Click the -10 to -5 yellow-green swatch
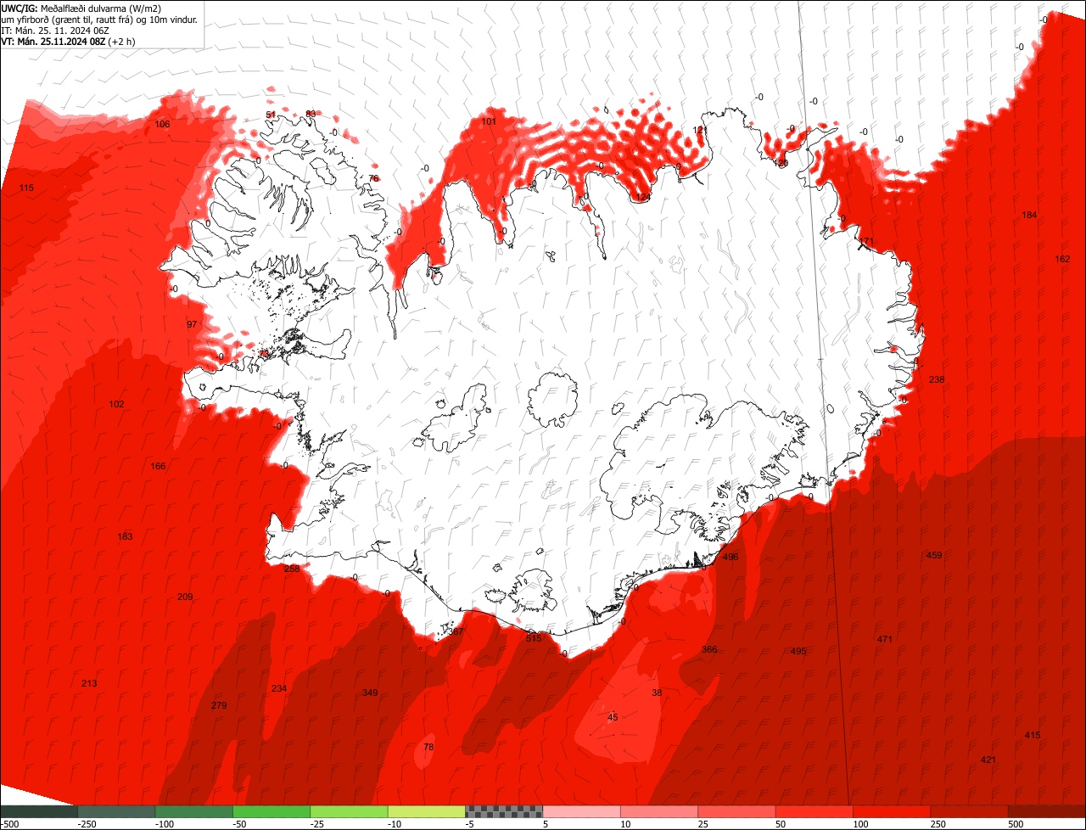1086x830 pixels. pos(427,811)
